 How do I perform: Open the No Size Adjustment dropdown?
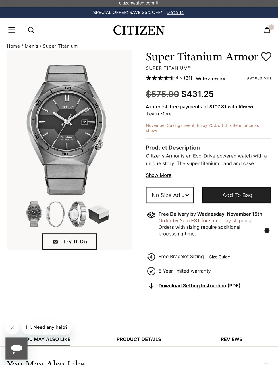(x=170, y=195)
